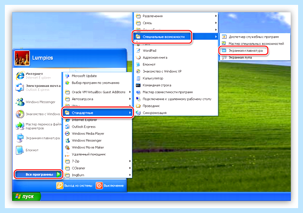The height and width of the screenshot is (213, 303).
Task: Open the Notepad icon in recent programs list
Action: pos(20,150)
